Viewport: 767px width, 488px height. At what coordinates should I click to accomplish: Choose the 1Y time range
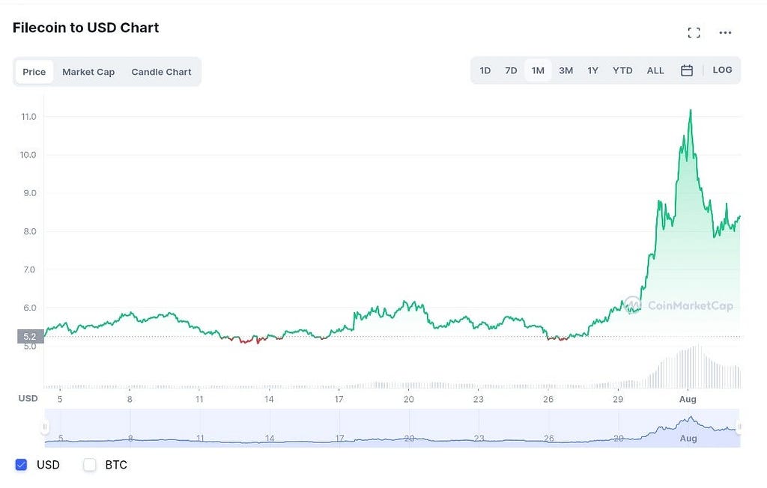click(592, 70)
